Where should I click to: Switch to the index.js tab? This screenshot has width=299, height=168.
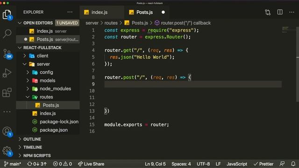[x=102, y=12]
